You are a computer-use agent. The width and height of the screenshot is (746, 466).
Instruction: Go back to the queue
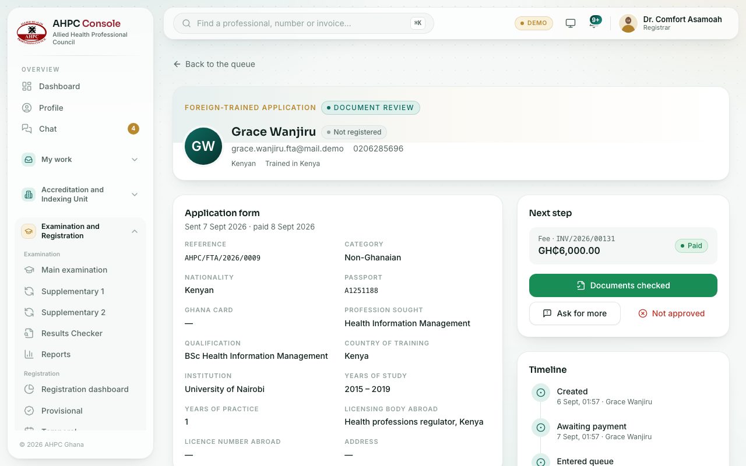pyautogui.click(x=214, y=64)
